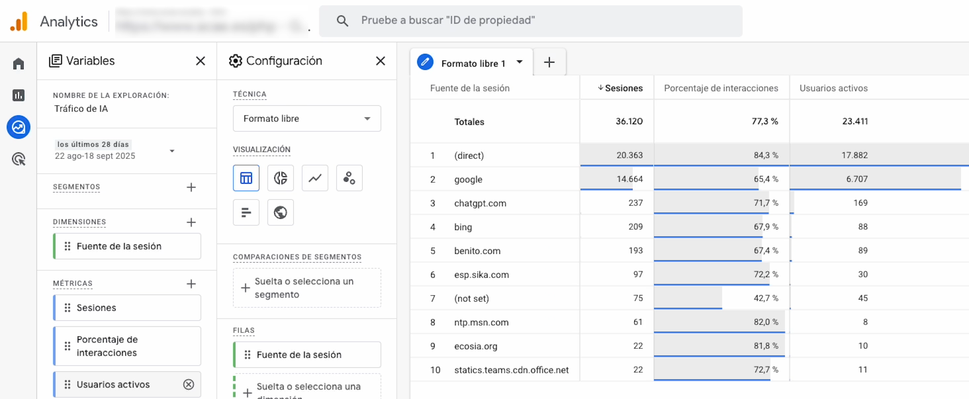Screen dimensions: 969x399
Task: Sort by the Sesiones column header
Action: [620, 88]
